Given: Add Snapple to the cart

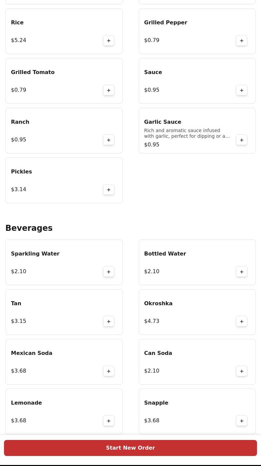Looking at the screenshot, I should [x=242, y=421].
